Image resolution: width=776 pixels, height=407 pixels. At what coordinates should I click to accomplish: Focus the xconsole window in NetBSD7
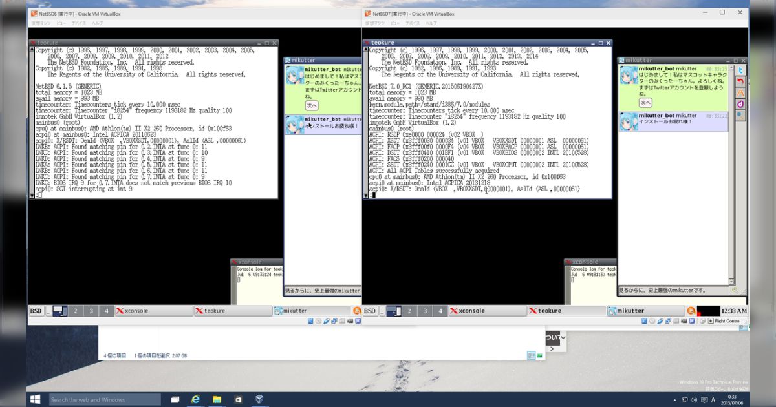[x=590, y=281]
